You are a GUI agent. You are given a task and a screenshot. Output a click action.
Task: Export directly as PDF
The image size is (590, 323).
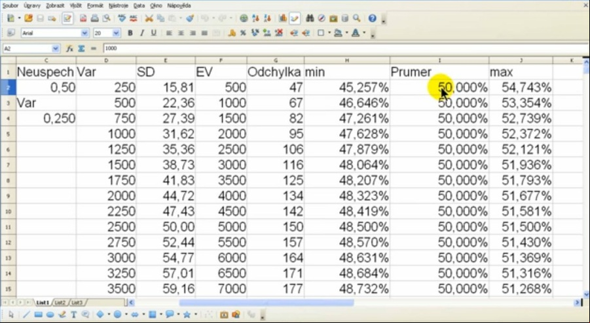(83, 18)
